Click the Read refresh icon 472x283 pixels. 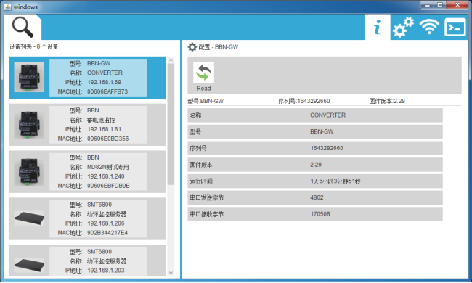203,73
